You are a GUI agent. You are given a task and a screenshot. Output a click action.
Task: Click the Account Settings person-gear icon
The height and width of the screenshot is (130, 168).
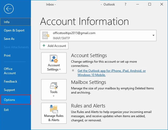point(54,59)
